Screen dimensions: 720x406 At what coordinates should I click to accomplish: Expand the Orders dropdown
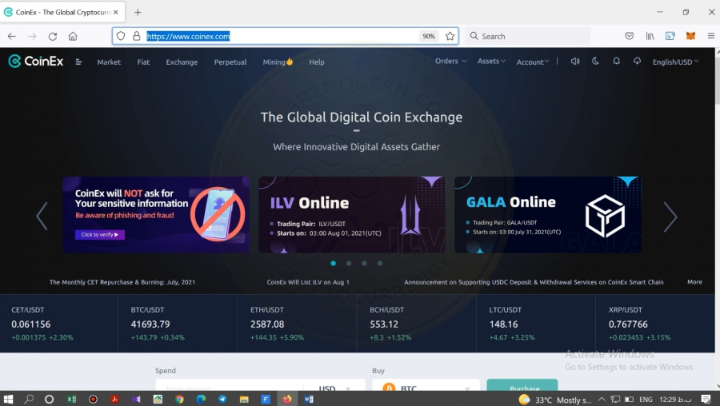click(x=451, y=61)
